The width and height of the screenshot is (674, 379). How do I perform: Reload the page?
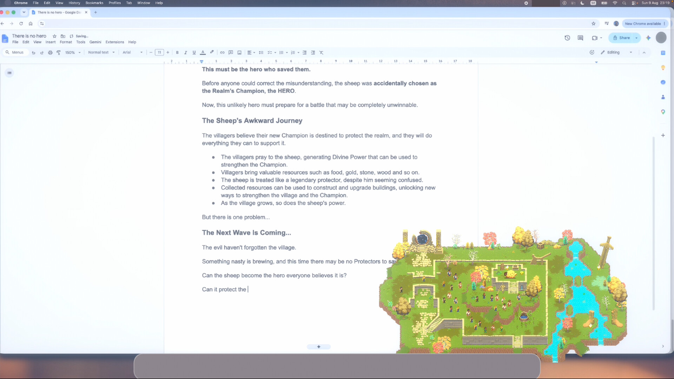tap(21, 24)
